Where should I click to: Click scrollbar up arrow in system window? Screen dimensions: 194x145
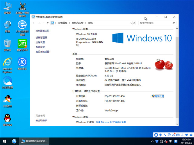(177, 28)
